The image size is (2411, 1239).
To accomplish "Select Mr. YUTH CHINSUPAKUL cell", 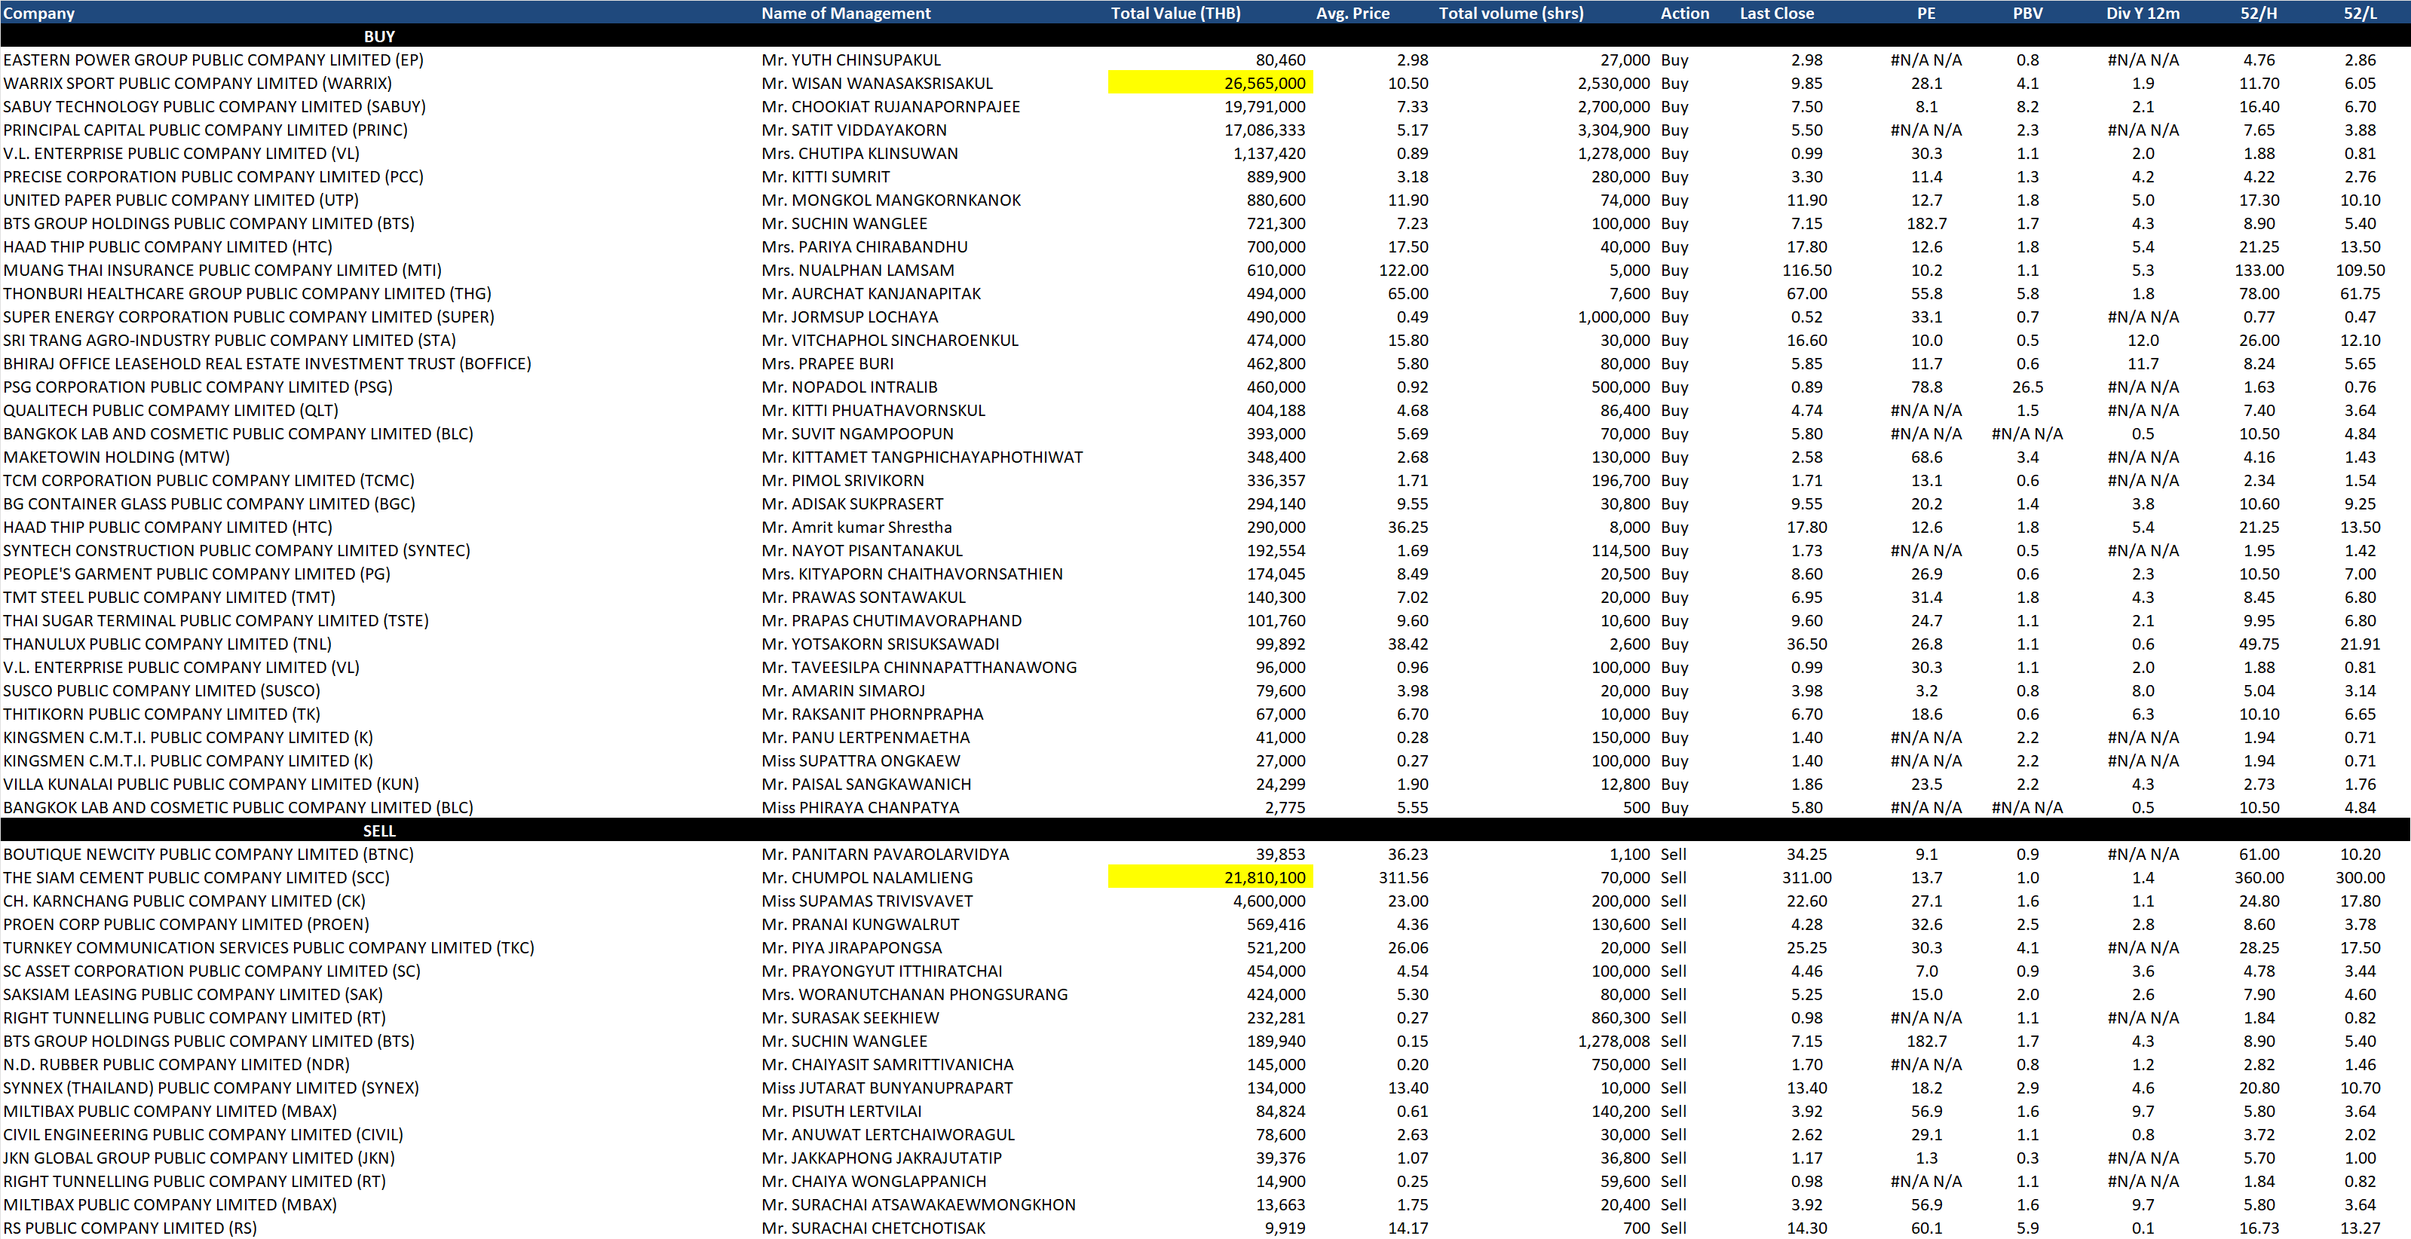I will point(850,60).
